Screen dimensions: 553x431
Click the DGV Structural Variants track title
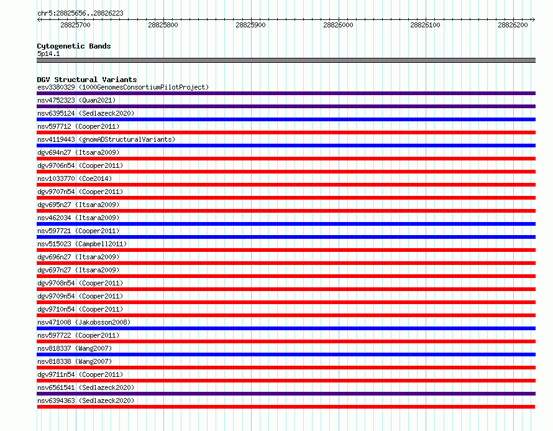coord(87,80)
